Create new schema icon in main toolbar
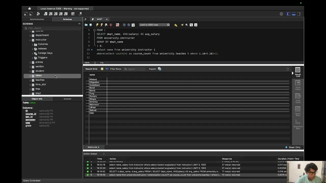Image resolution: width=326 pixels, height=183 pixels. [x=46, y=14]
